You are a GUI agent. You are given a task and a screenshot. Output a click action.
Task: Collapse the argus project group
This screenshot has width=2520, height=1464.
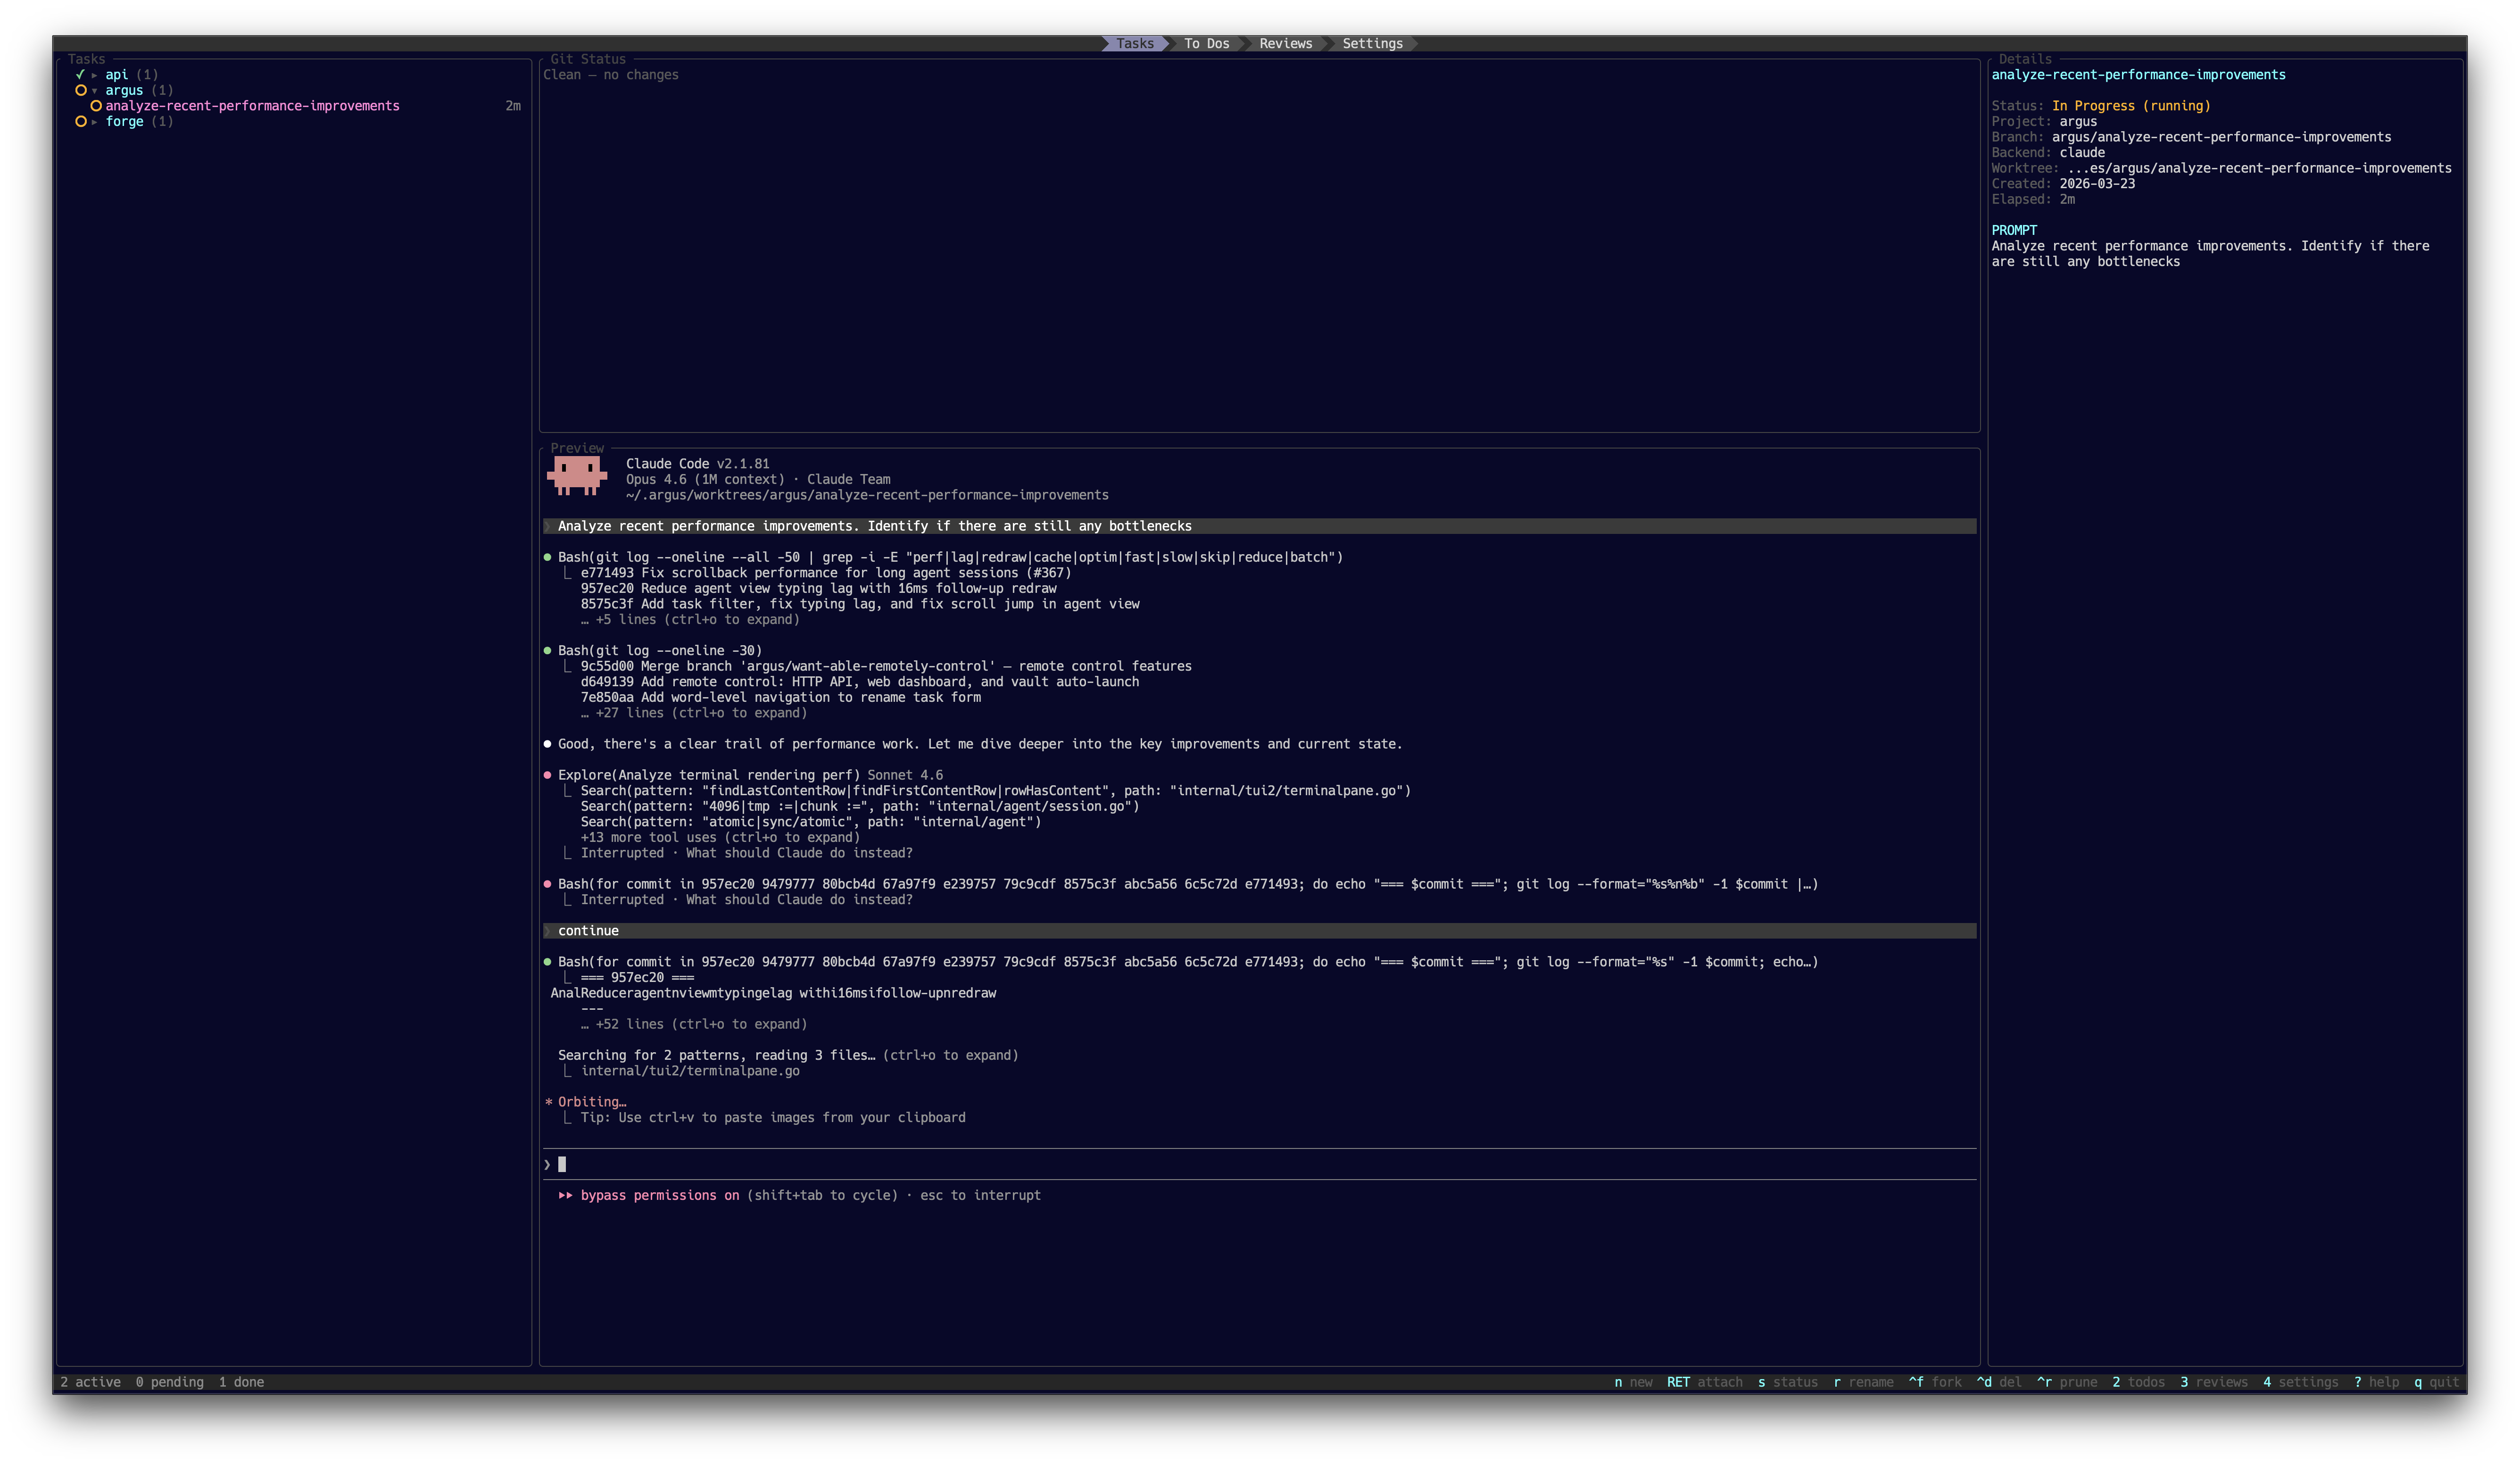(x=95, y=90)
